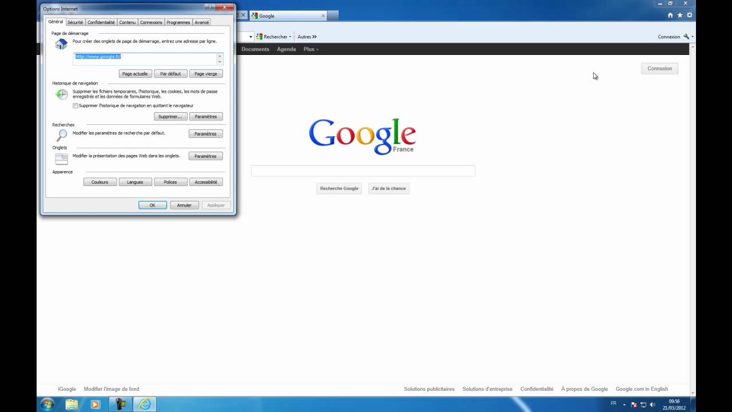Click the Page actuelle button
Image resolution: width=732 pixels, height=412 pixels.
click(135, 74)
